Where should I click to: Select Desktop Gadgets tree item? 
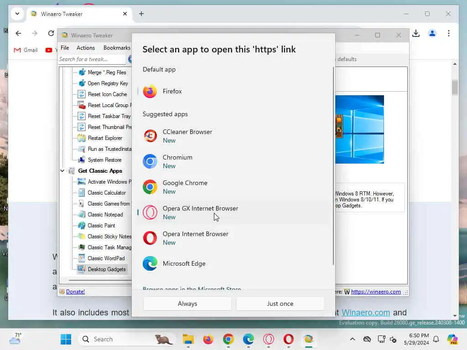(x=107, y=269)
